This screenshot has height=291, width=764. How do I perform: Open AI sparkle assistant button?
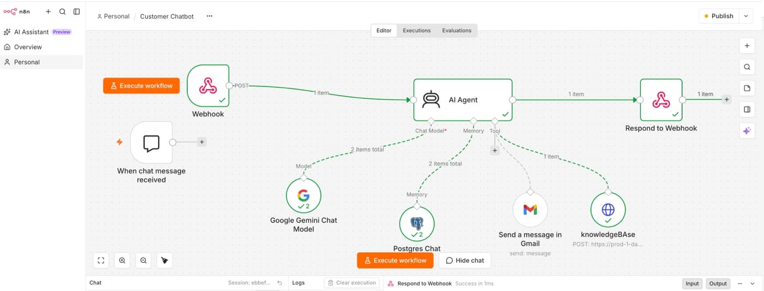[x=747, y=130]
